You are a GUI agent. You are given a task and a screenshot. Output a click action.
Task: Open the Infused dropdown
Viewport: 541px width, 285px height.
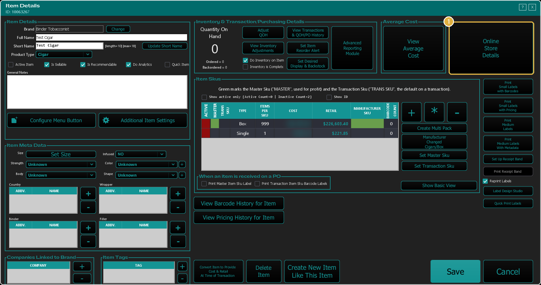pyautogui.click(x=141, y=154)
